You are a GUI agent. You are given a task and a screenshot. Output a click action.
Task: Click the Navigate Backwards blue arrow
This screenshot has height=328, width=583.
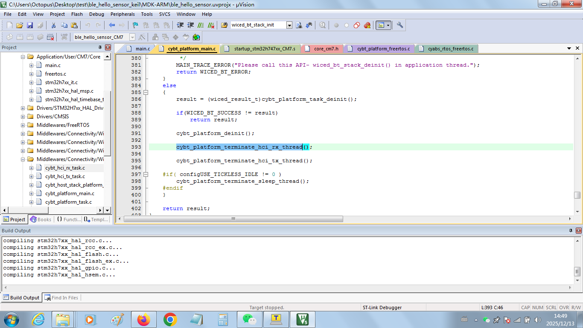(x=112, y=25)
